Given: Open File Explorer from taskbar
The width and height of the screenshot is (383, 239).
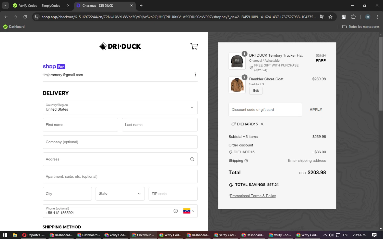Looking at the screenshot, I should (x=15, y=235).
